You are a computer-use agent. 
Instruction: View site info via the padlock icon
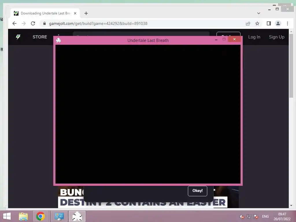[44, 23]
